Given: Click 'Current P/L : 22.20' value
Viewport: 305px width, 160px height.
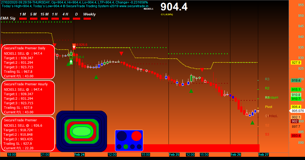Looking at the screenshot, I should tap(19, 148).
